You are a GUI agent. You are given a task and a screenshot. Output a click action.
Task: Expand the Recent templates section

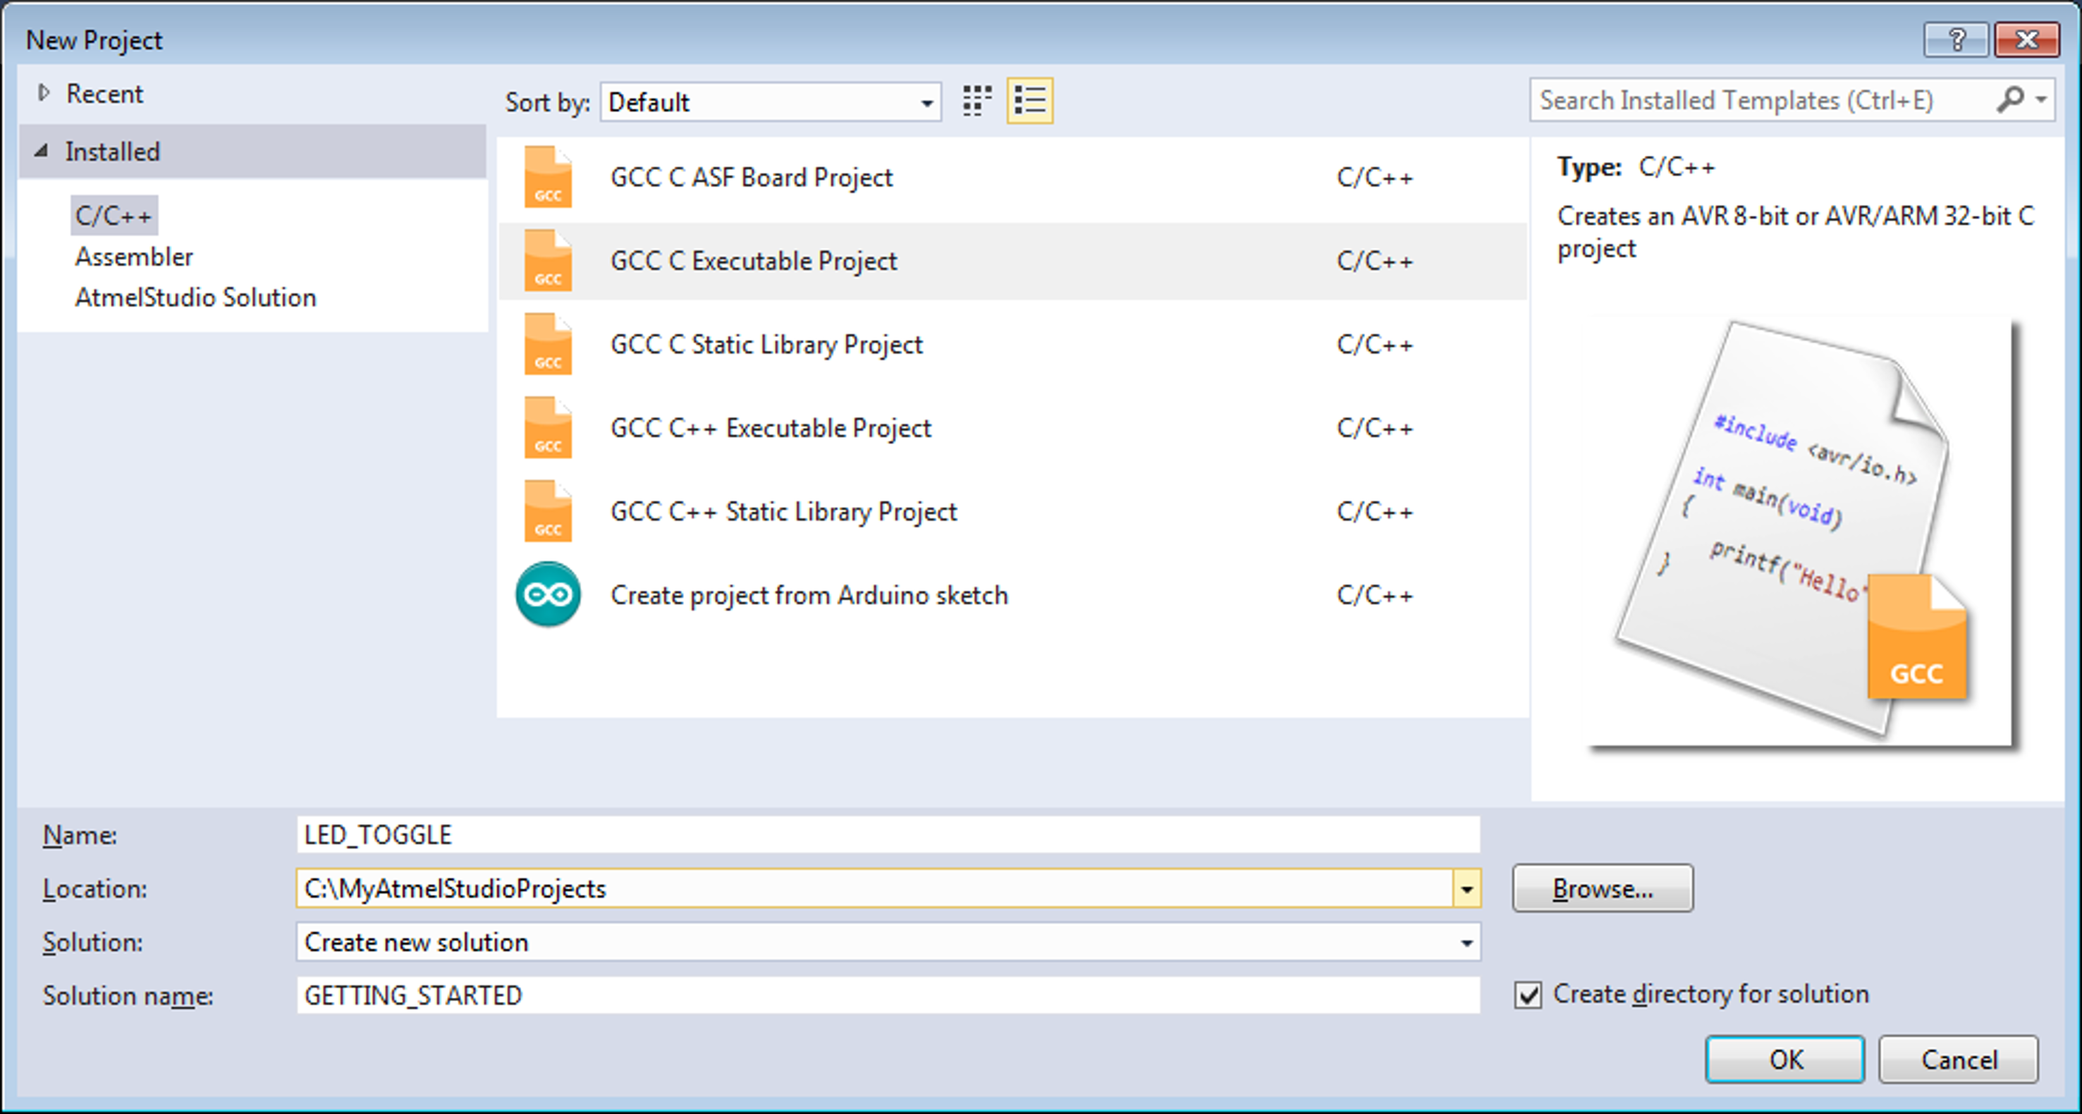click(x=44, y=93)
